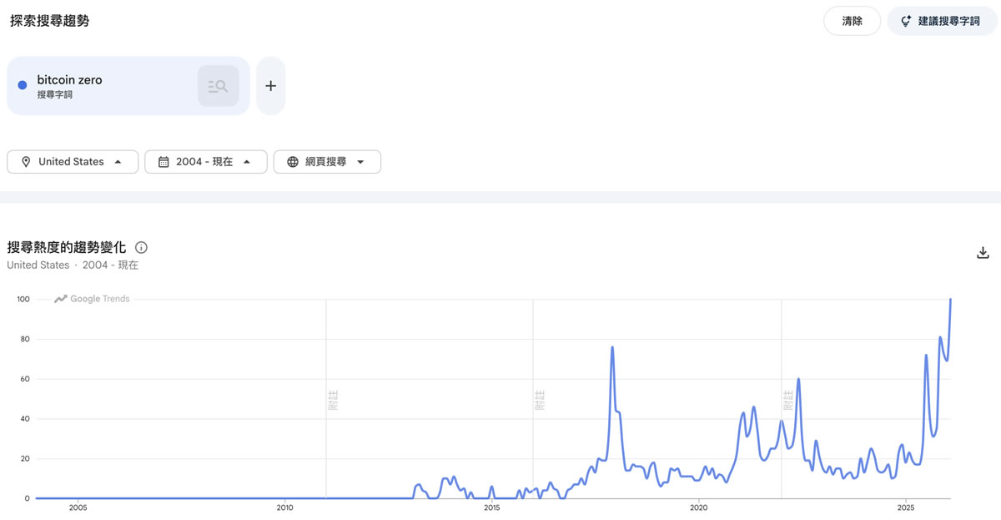Image resolution: width=1001 pixels, height=520 pixels.
Task: Click the globe icon in 網頁搜尋 filter
Action: coord(293,162)
